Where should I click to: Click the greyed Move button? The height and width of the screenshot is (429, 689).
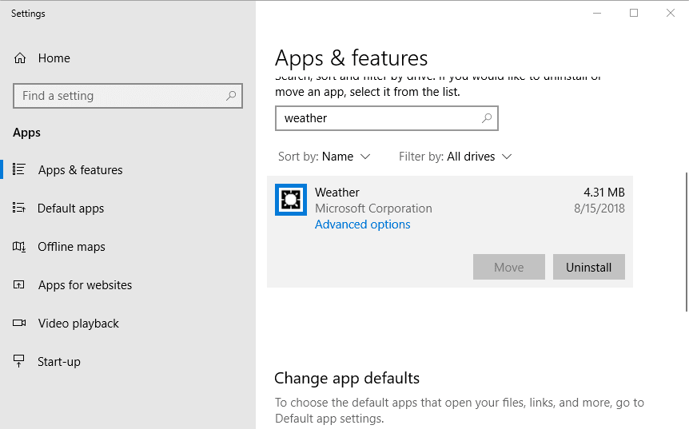click(509, 267)
